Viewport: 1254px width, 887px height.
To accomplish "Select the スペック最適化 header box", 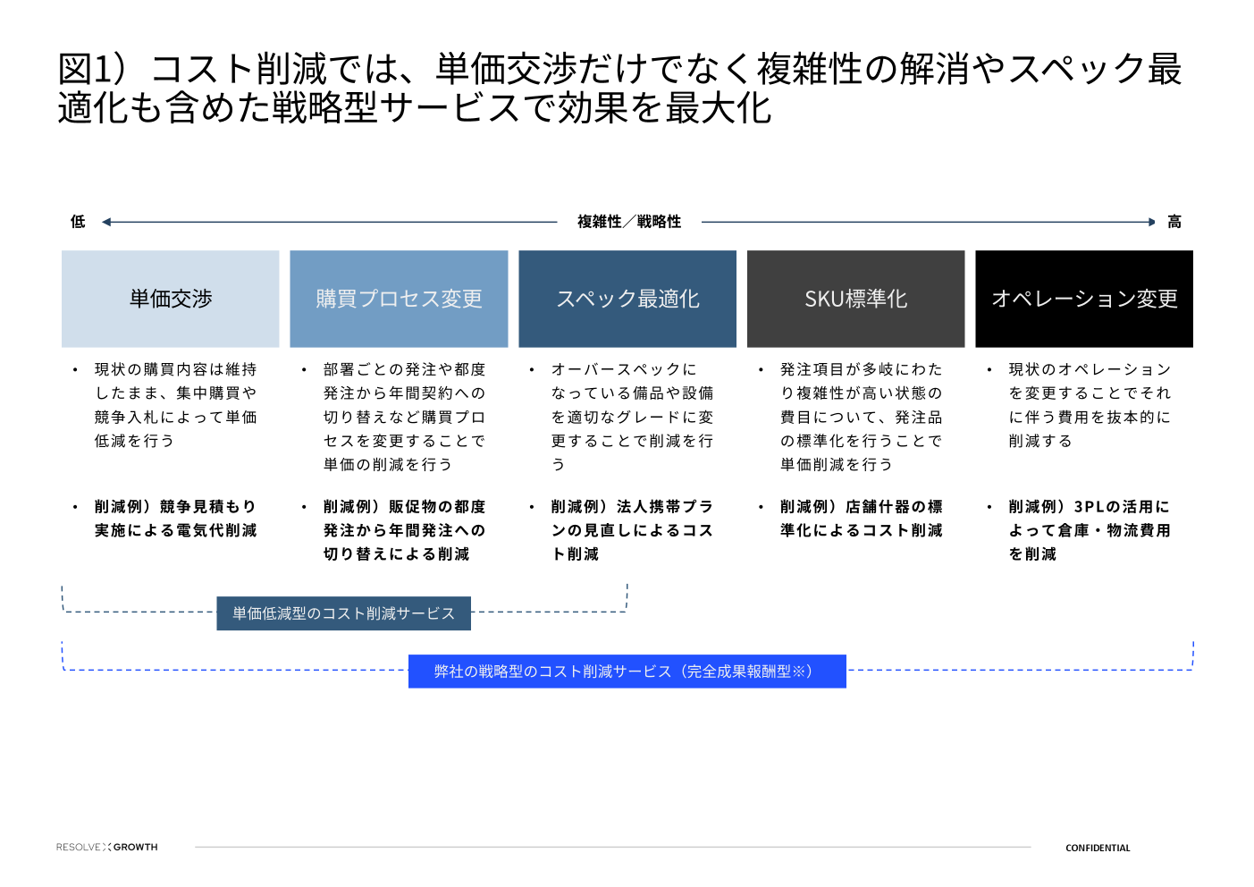I will click(627, 299).
